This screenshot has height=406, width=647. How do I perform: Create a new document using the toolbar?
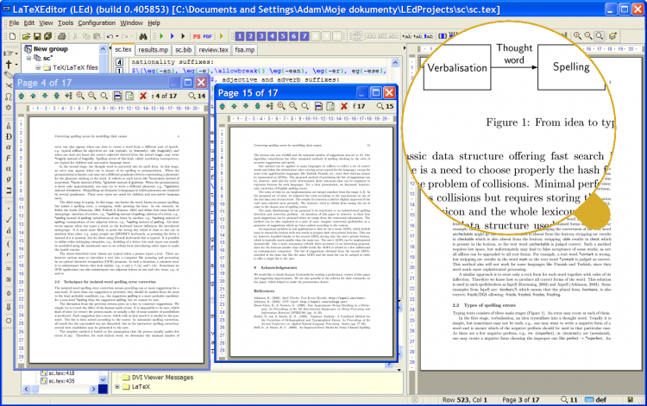[x=12, y=36]
